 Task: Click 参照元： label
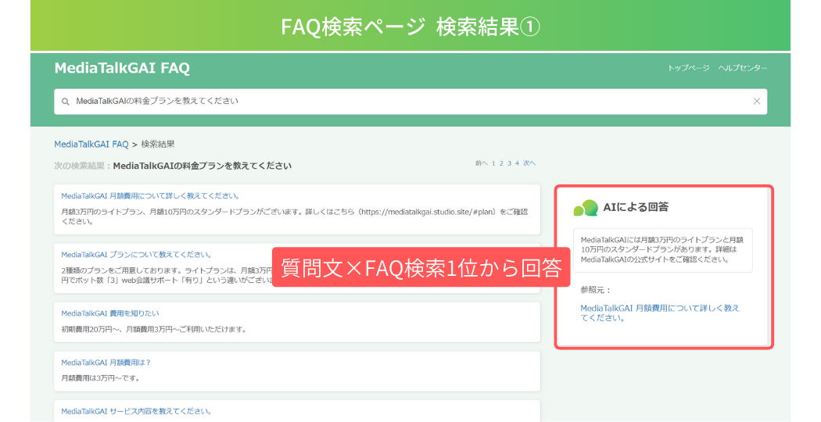[596, 289]
